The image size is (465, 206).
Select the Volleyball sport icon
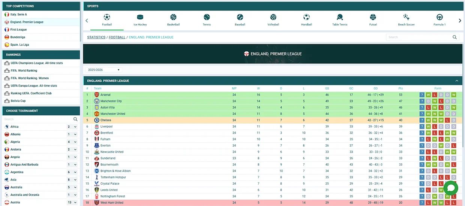(273, 17)
